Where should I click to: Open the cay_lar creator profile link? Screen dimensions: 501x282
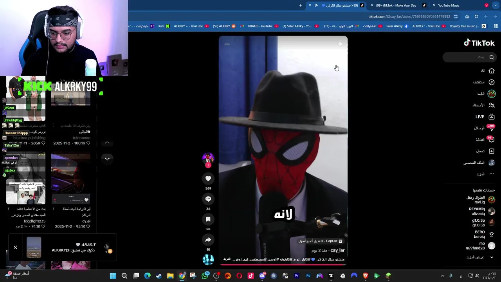(x=337, y=250)
